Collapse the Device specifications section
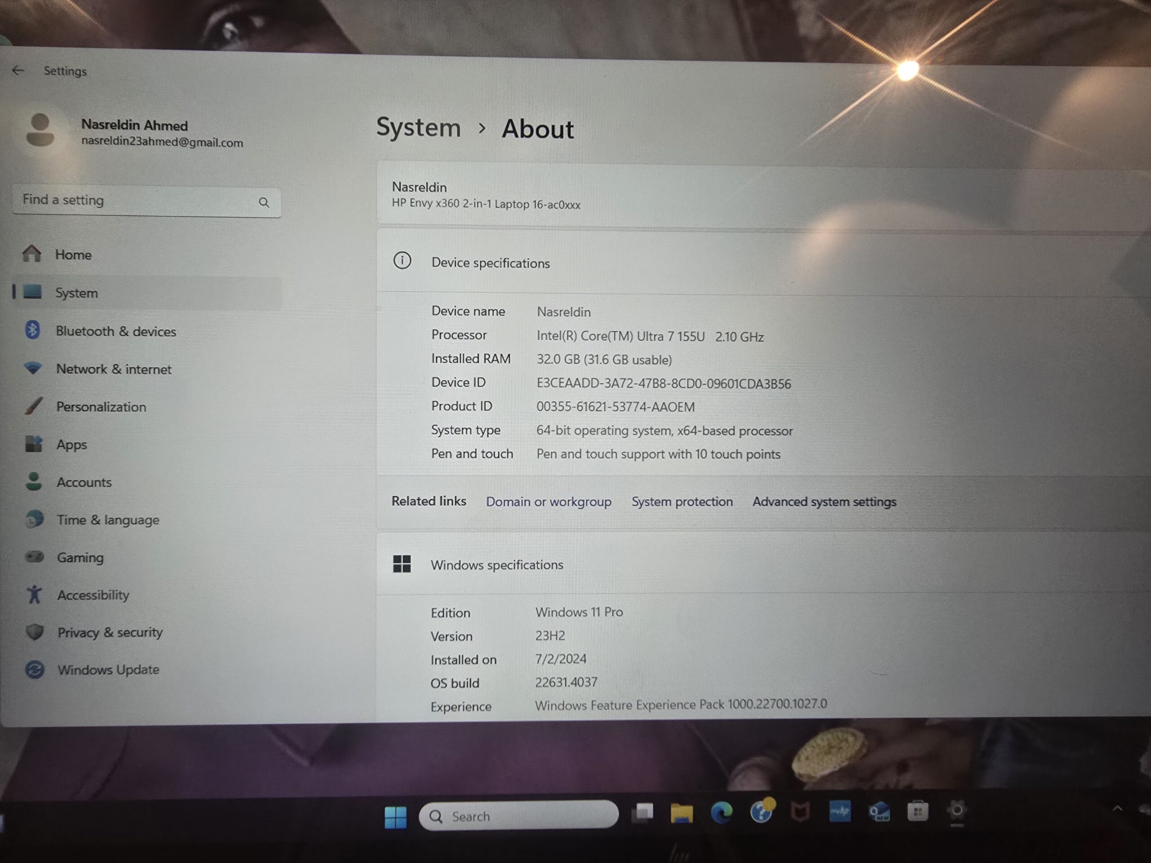Viewport: 1151px width, 863px height. [x=490, y=263]
